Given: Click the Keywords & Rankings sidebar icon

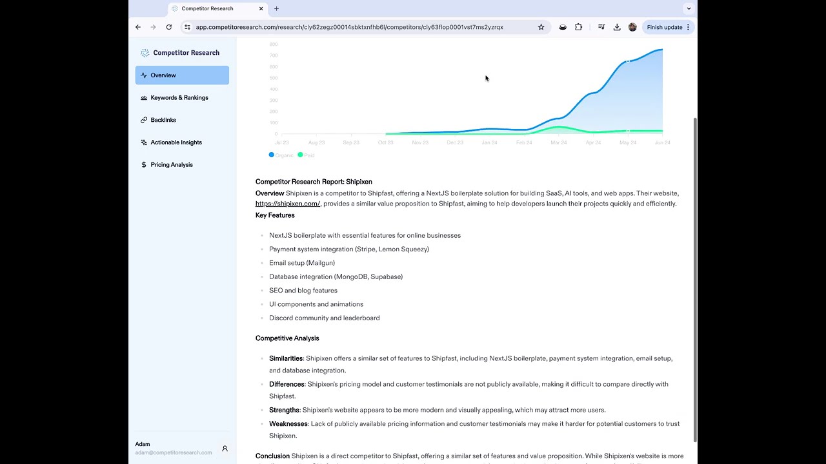Looking at the screenshot, I should click(x=144, y=98).
